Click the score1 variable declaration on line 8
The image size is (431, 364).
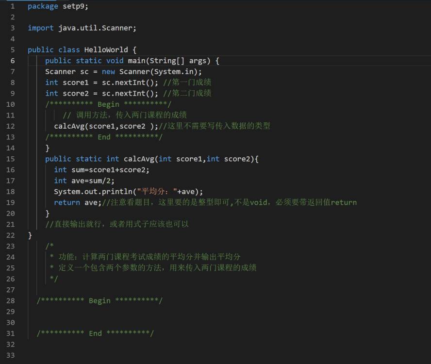click(x=102, y=83)
